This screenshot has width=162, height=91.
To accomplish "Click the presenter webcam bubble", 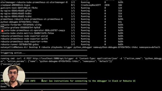I will [x=14, y=76].
